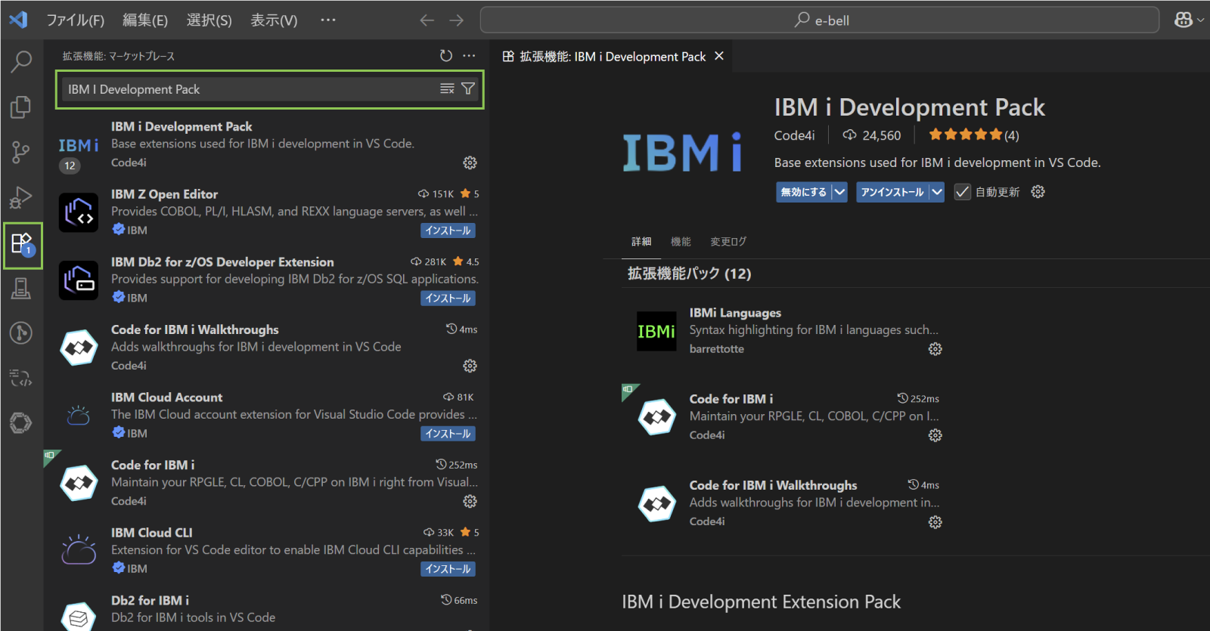The height and width of the screenshot is (631, 1210).
Task: Open the 編集(E) menu
Action: pyautogui.click(x=145, y=20)
